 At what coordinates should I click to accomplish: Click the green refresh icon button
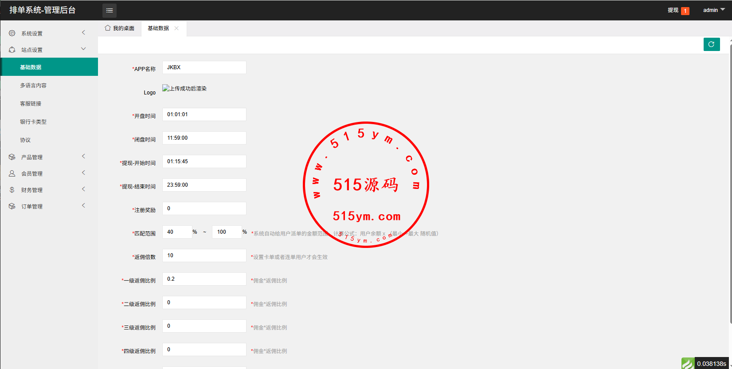click(711, 44)
